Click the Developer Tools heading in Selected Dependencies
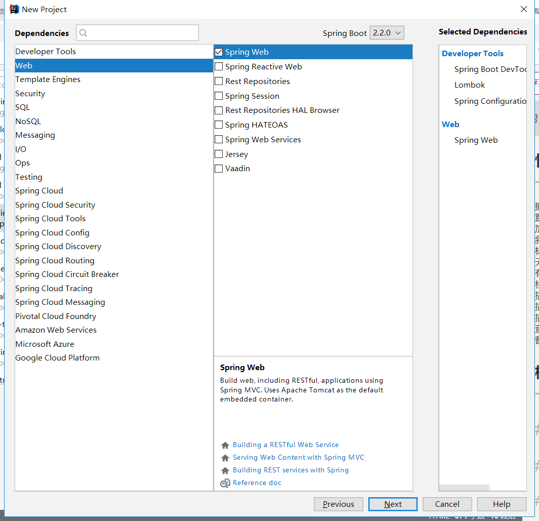 tap(472, 54)
